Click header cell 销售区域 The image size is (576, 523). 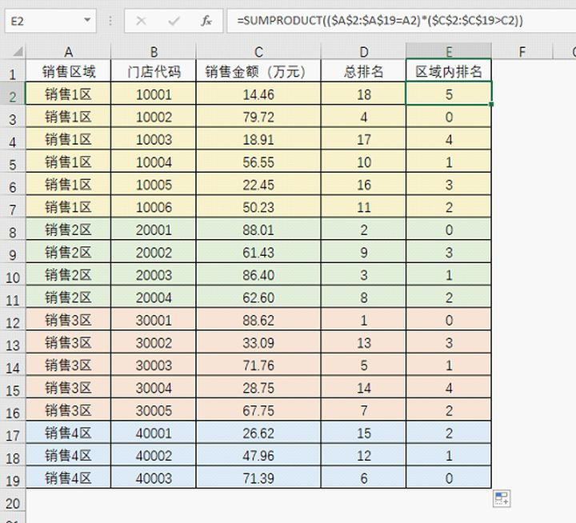point(68,71)
